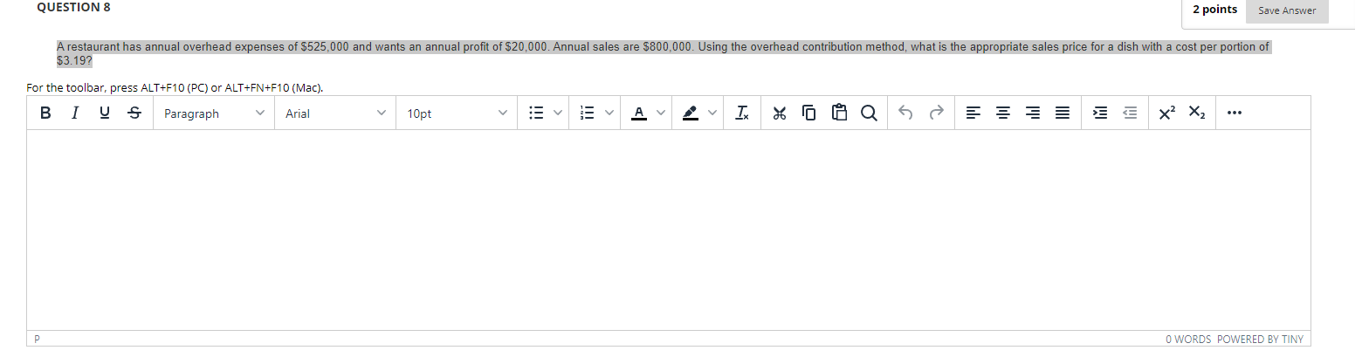Undo the last edit

click(906, 113)
